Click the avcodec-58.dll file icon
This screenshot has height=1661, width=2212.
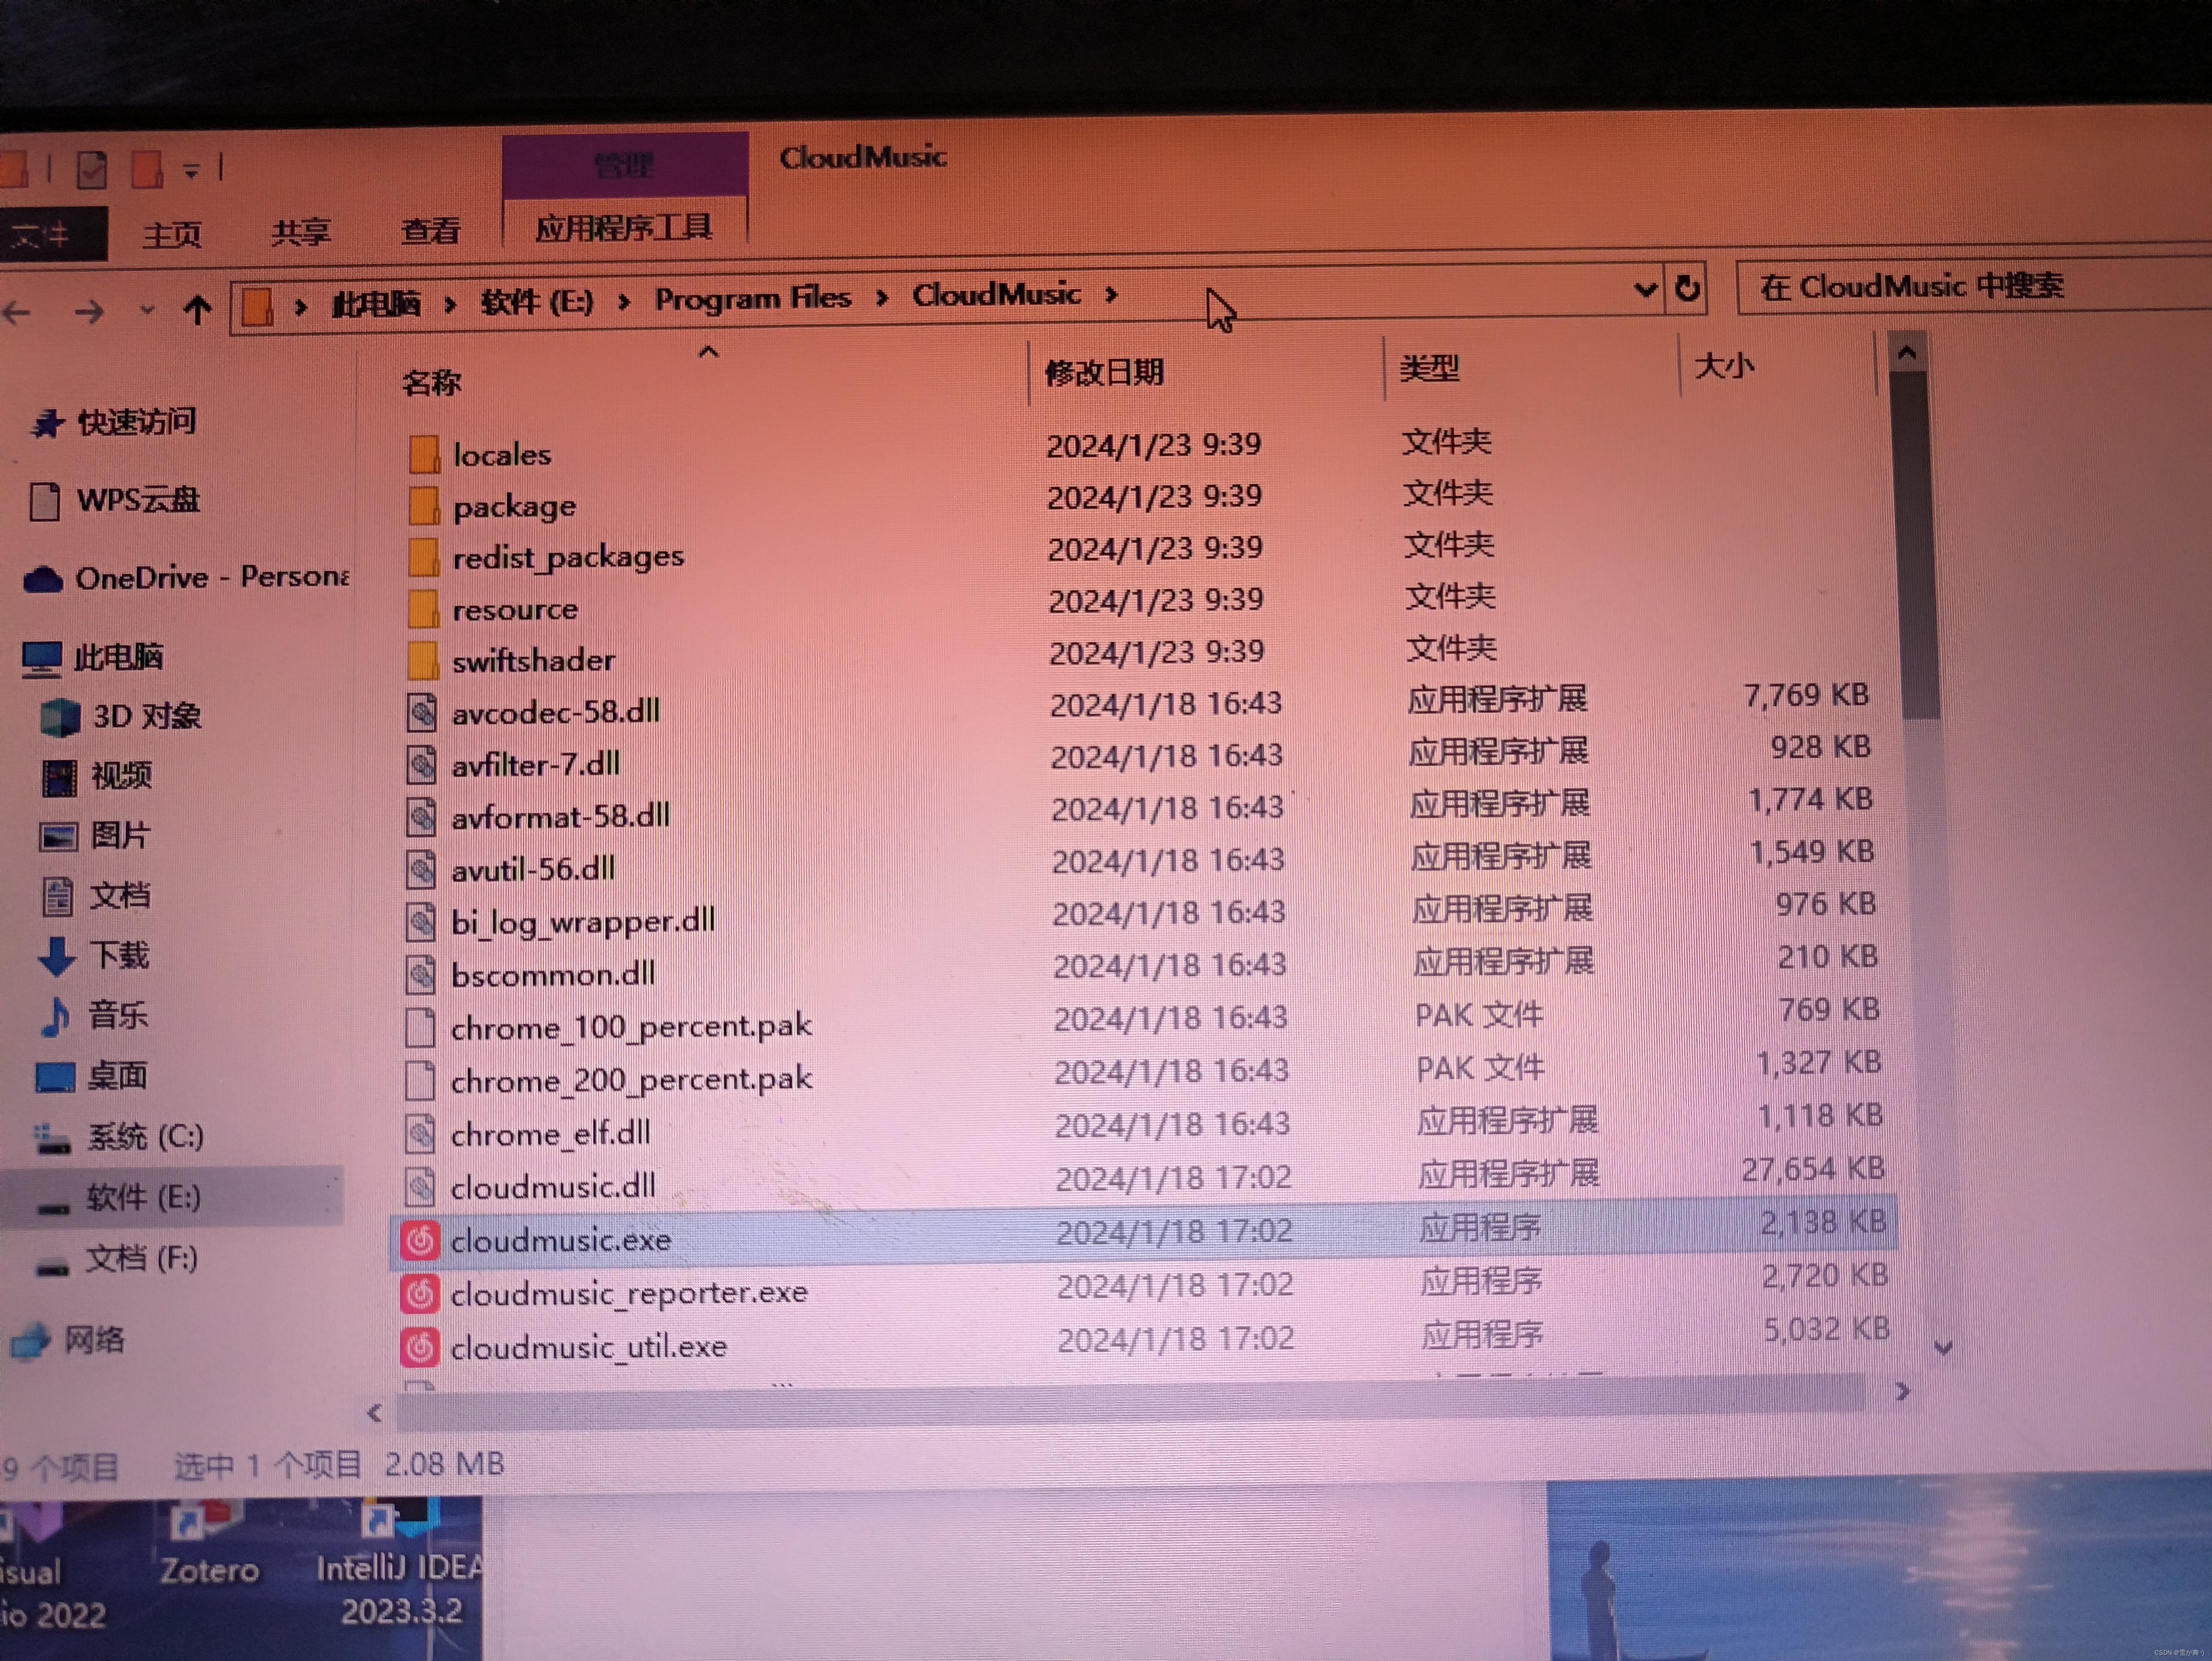click(x=421, y=712)
